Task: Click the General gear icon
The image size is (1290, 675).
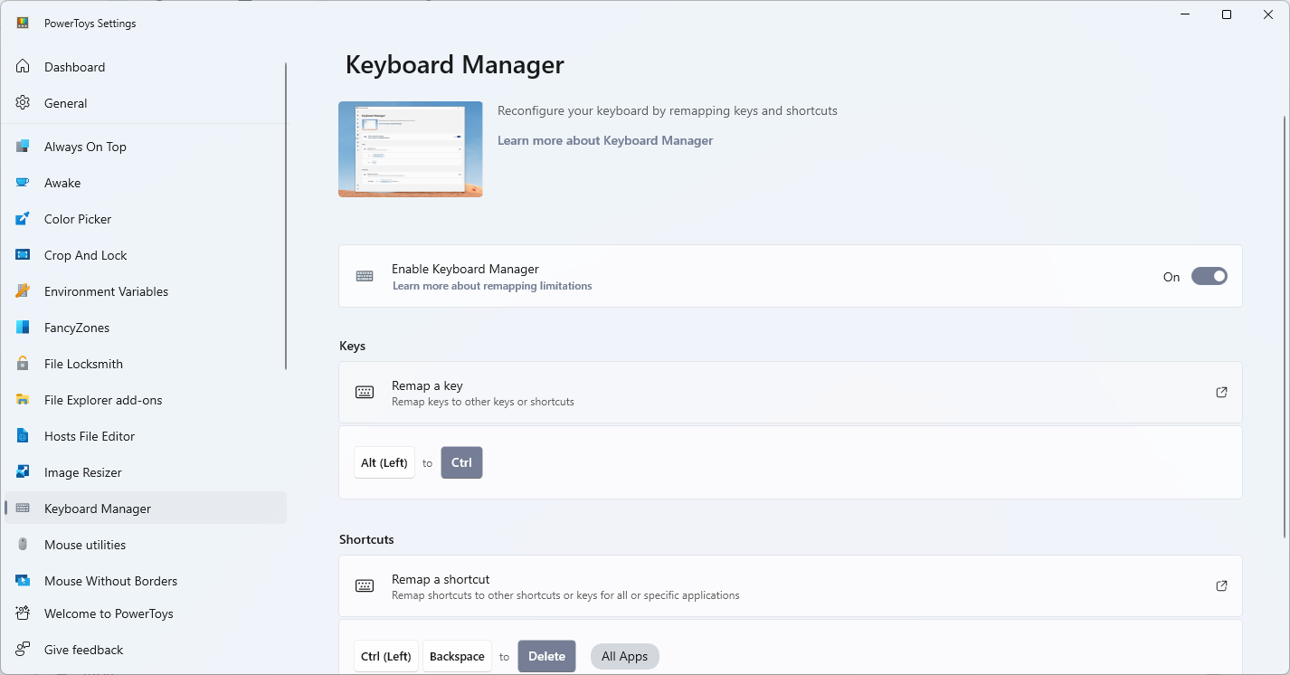Action: click(x=23, y=103)
